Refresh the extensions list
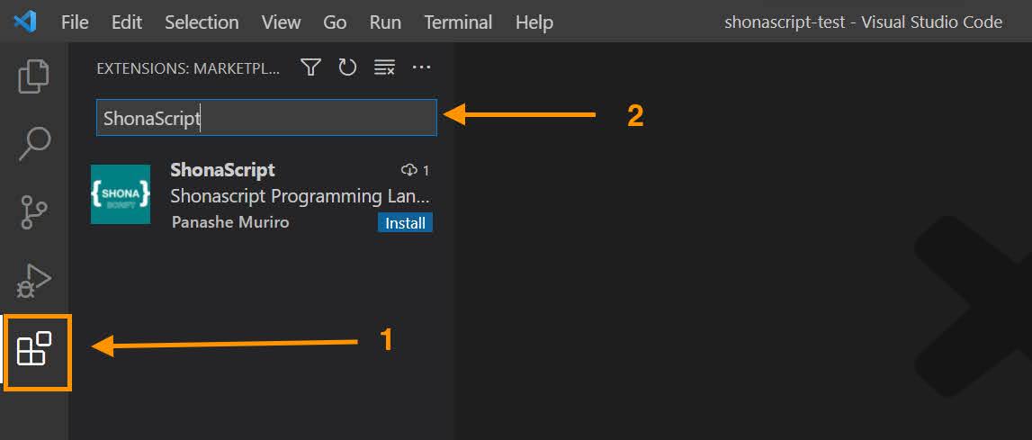This screenshot has height=440, width=1032. point(347,67)
